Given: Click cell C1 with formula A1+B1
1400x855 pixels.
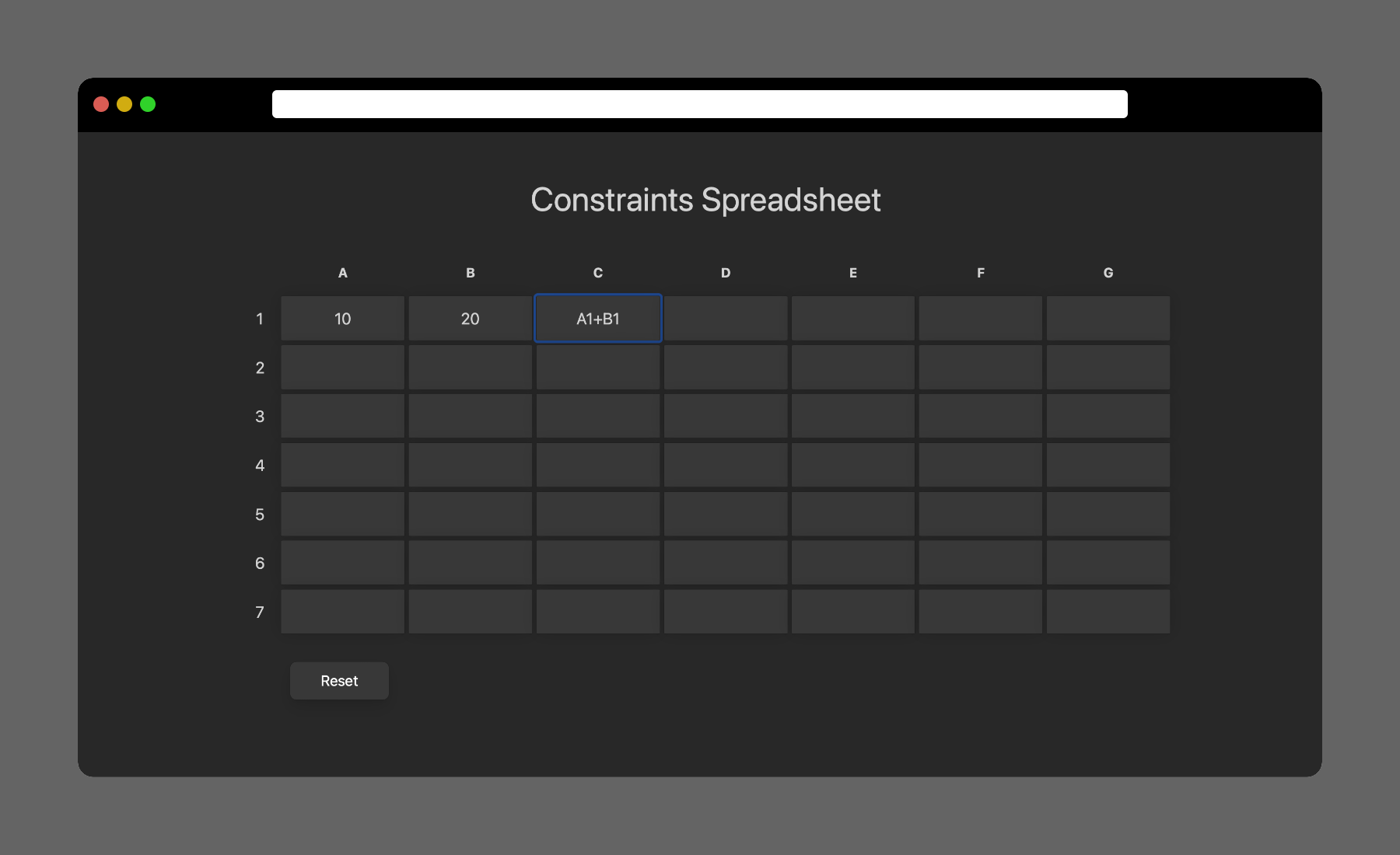Looking at the screenshot, I should 598,319.
